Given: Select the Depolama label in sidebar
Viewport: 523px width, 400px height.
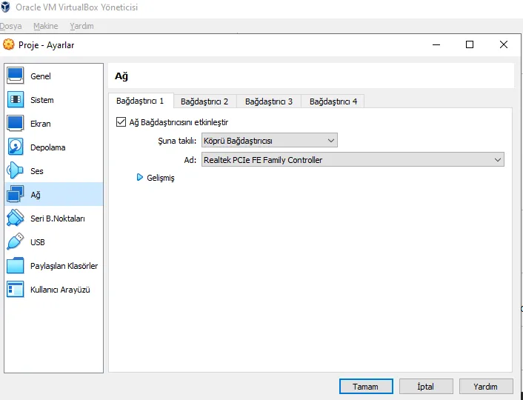Looking at the screenshot, I should [x=48, y=147].
